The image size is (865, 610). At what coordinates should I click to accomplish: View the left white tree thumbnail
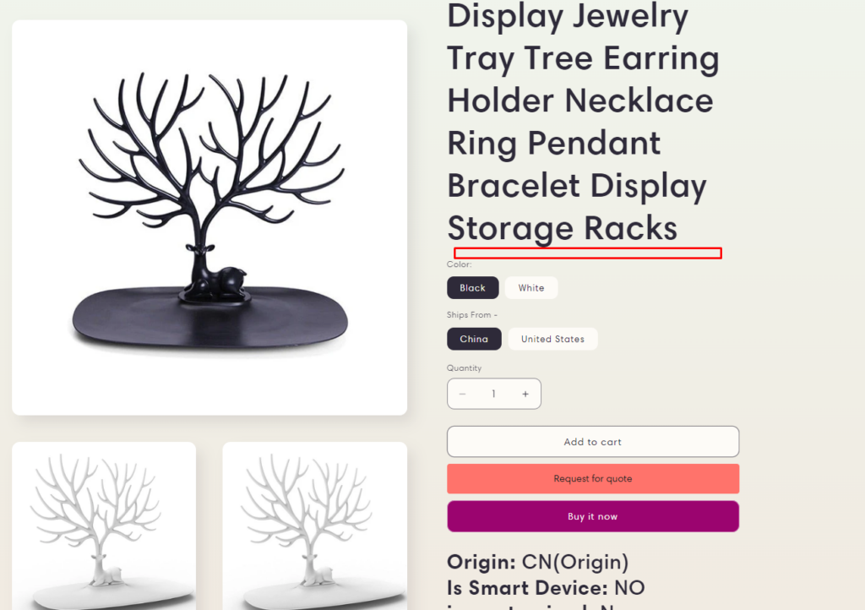tap(104, 526)
